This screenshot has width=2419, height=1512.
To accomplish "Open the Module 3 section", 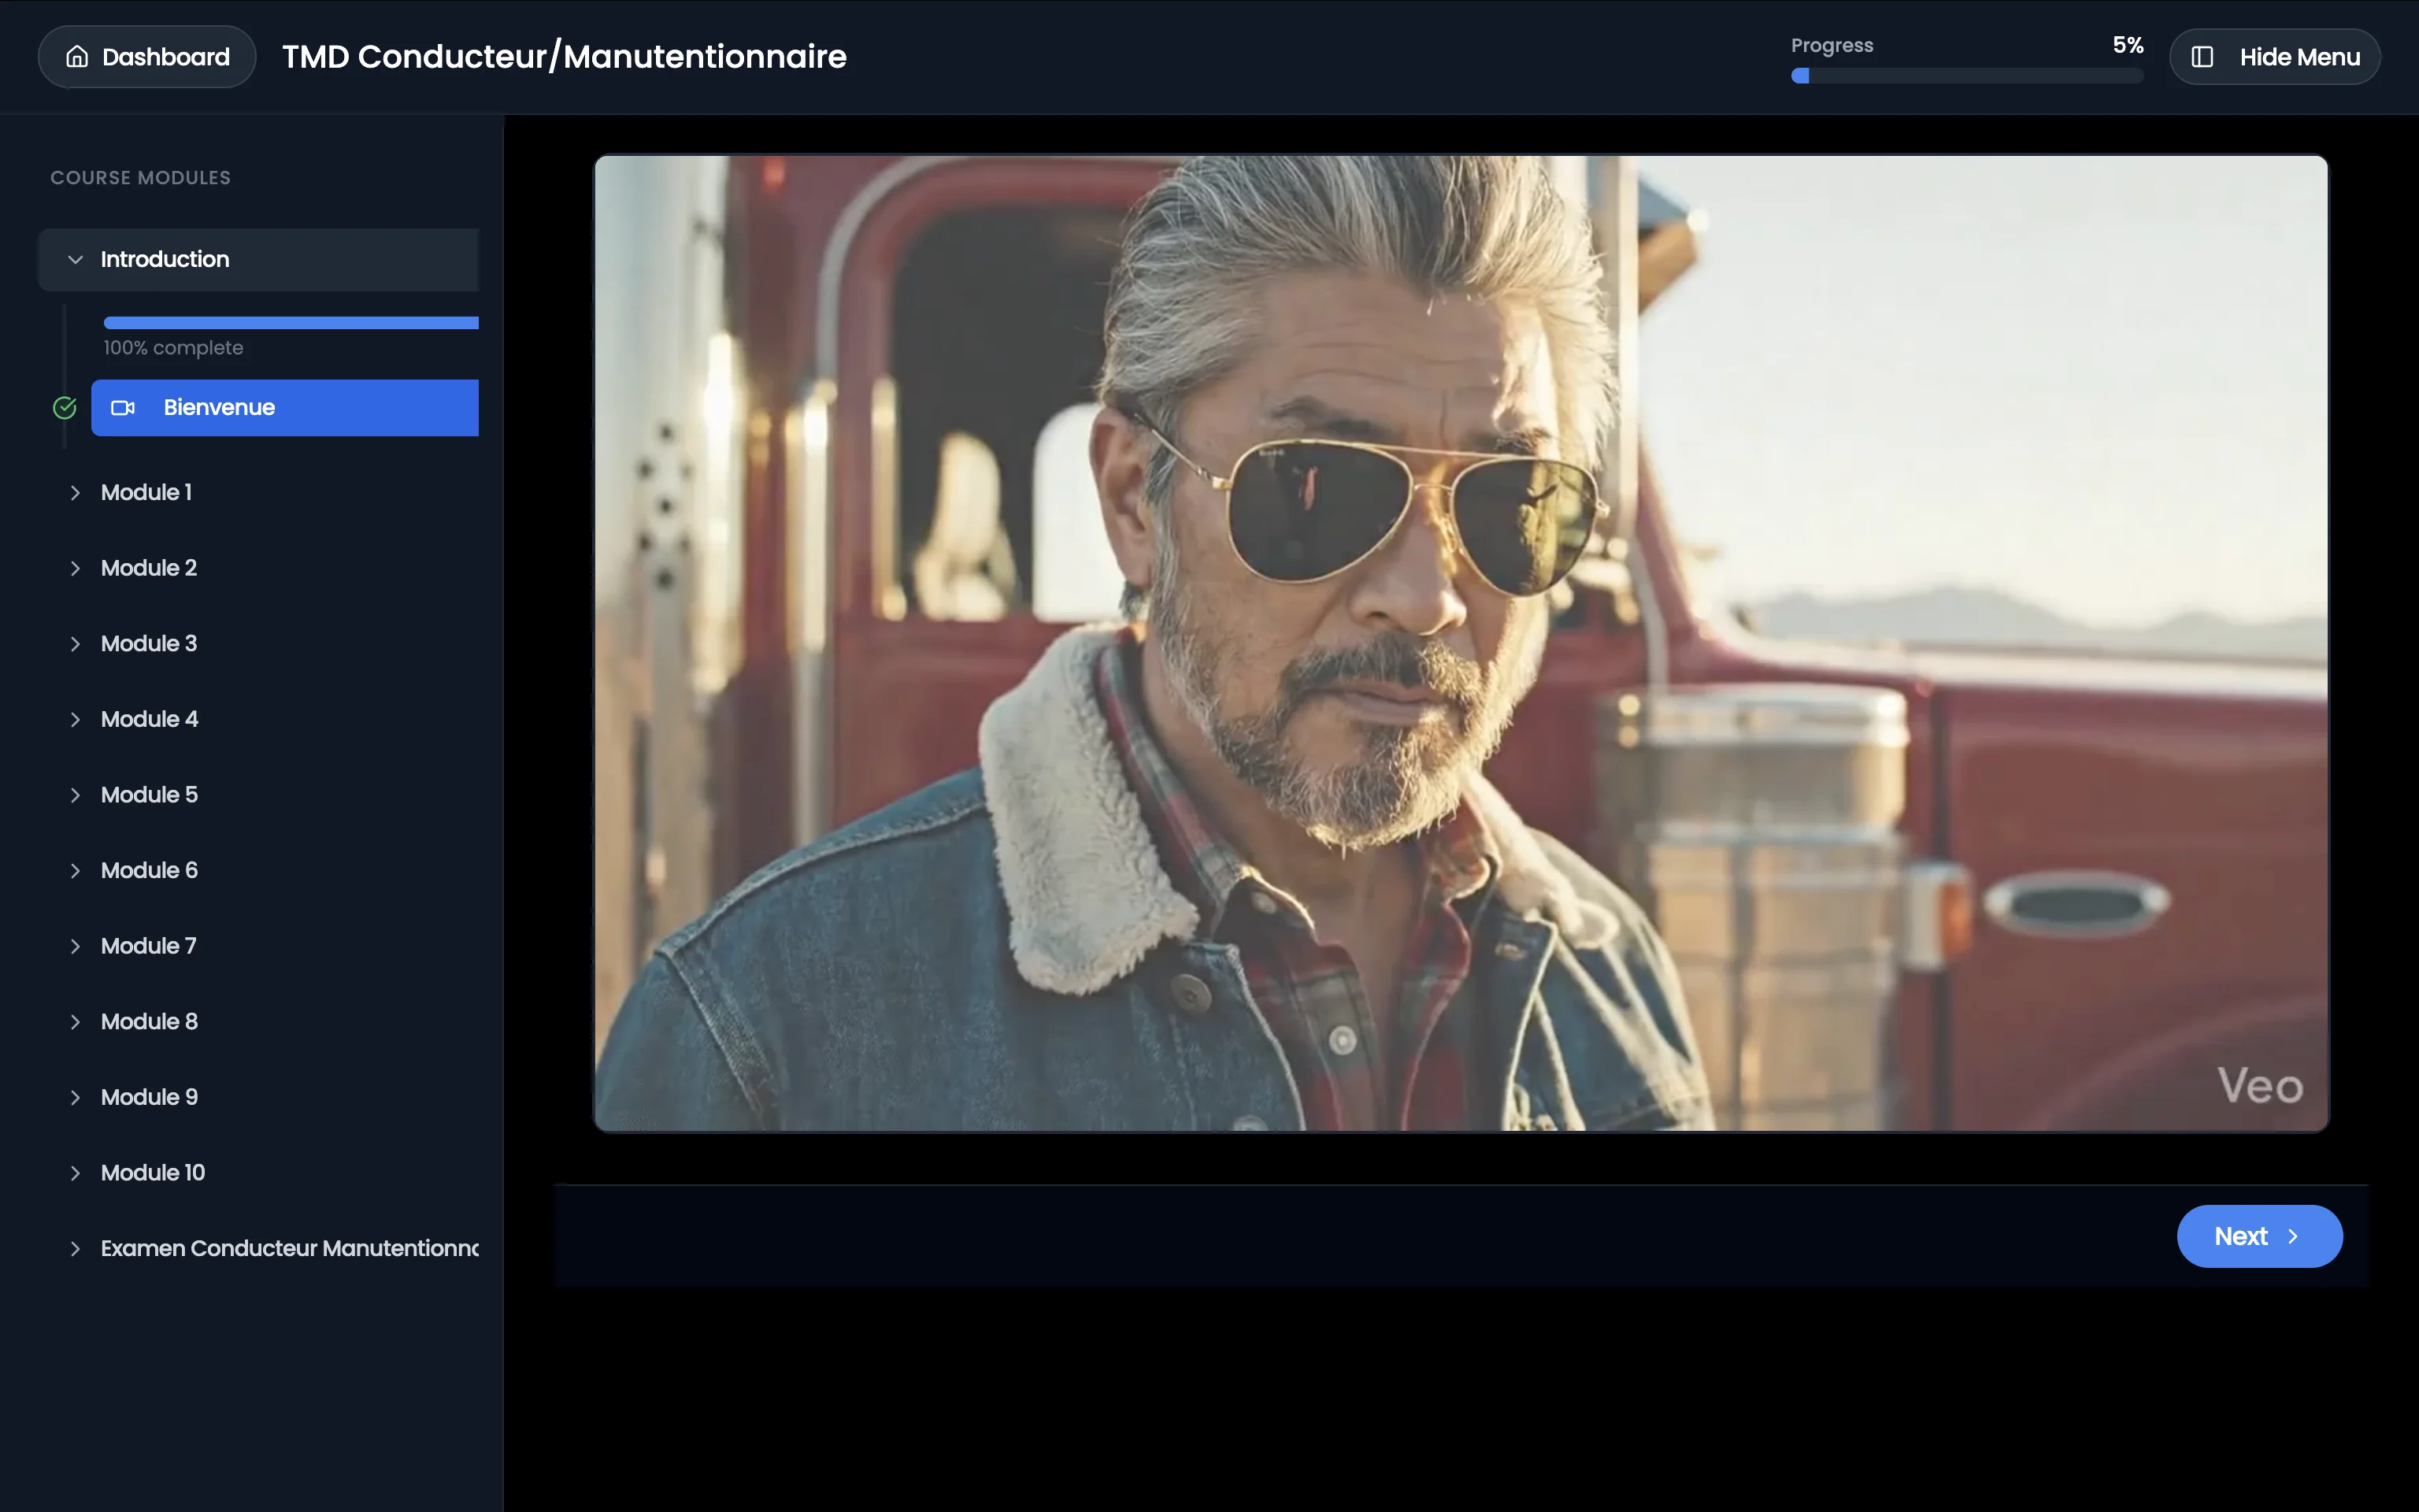I will pyautogui.click(x=149, y=644).
